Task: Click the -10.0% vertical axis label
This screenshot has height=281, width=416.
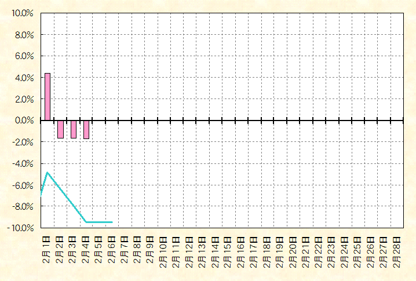Action: click(21, 228)
